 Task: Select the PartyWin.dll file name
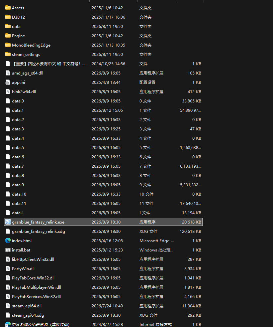click(23, 269)
